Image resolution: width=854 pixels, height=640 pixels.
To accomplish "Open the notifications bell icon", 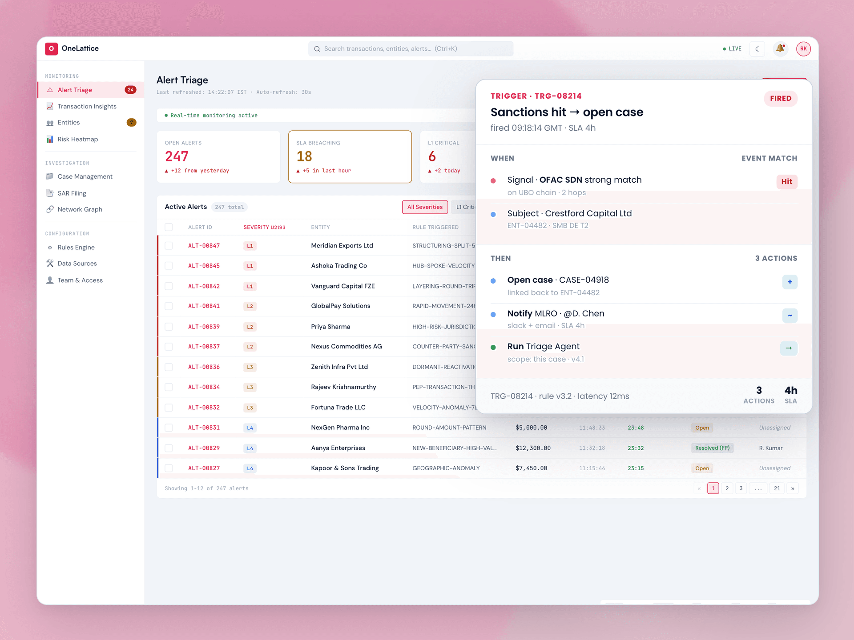I will [x=780, y=48].
